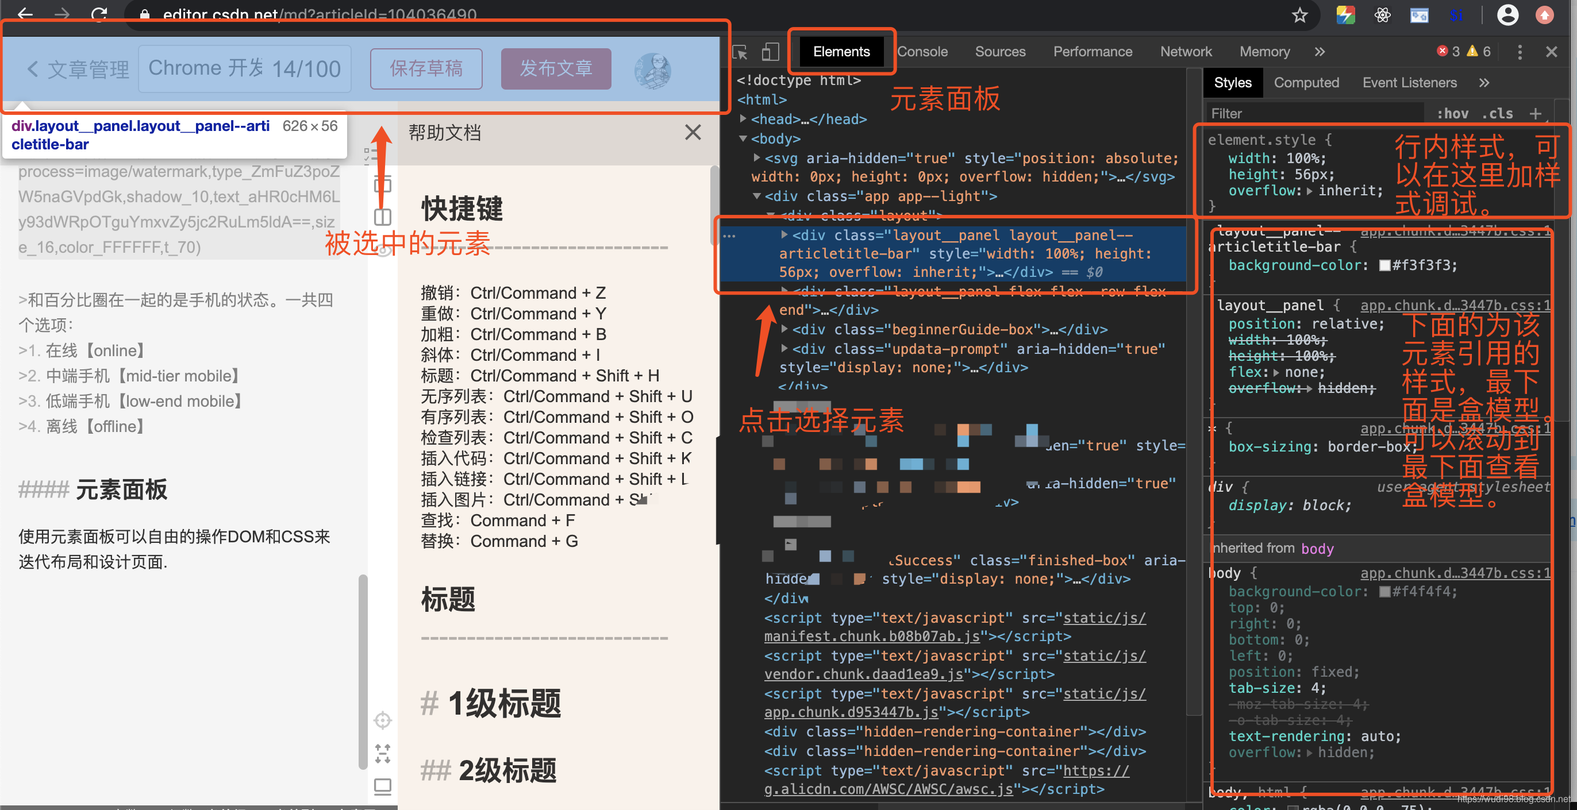The width and height of the screenshot is (1577, 810).
Task: Switch to the Console tab
Action: pyautogui.click(x=922, y=51)
